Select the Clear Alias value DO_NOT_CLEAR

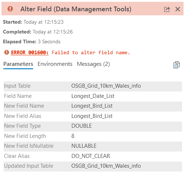tap(91, 156)
